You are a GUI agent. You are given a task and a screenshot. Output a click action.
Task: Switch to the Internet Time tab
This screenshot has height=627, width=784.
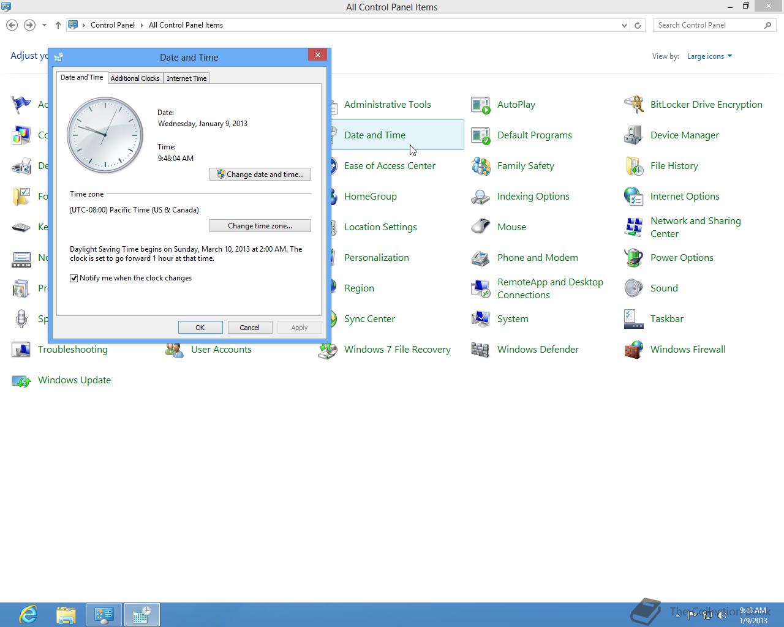click(187, 78)
